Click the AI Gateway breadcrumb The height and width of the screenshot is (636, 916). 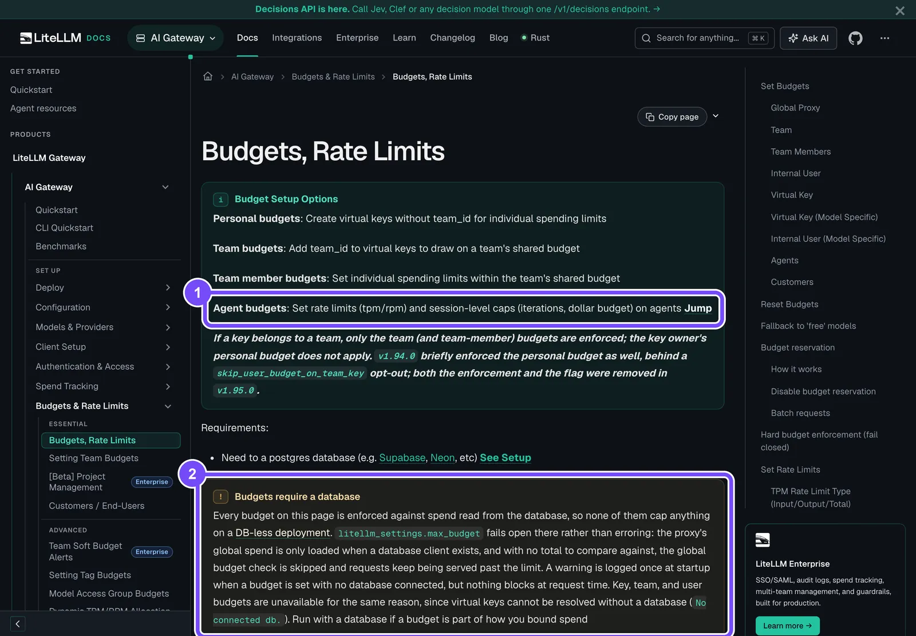pyautogui.click(x=252, y=76)
